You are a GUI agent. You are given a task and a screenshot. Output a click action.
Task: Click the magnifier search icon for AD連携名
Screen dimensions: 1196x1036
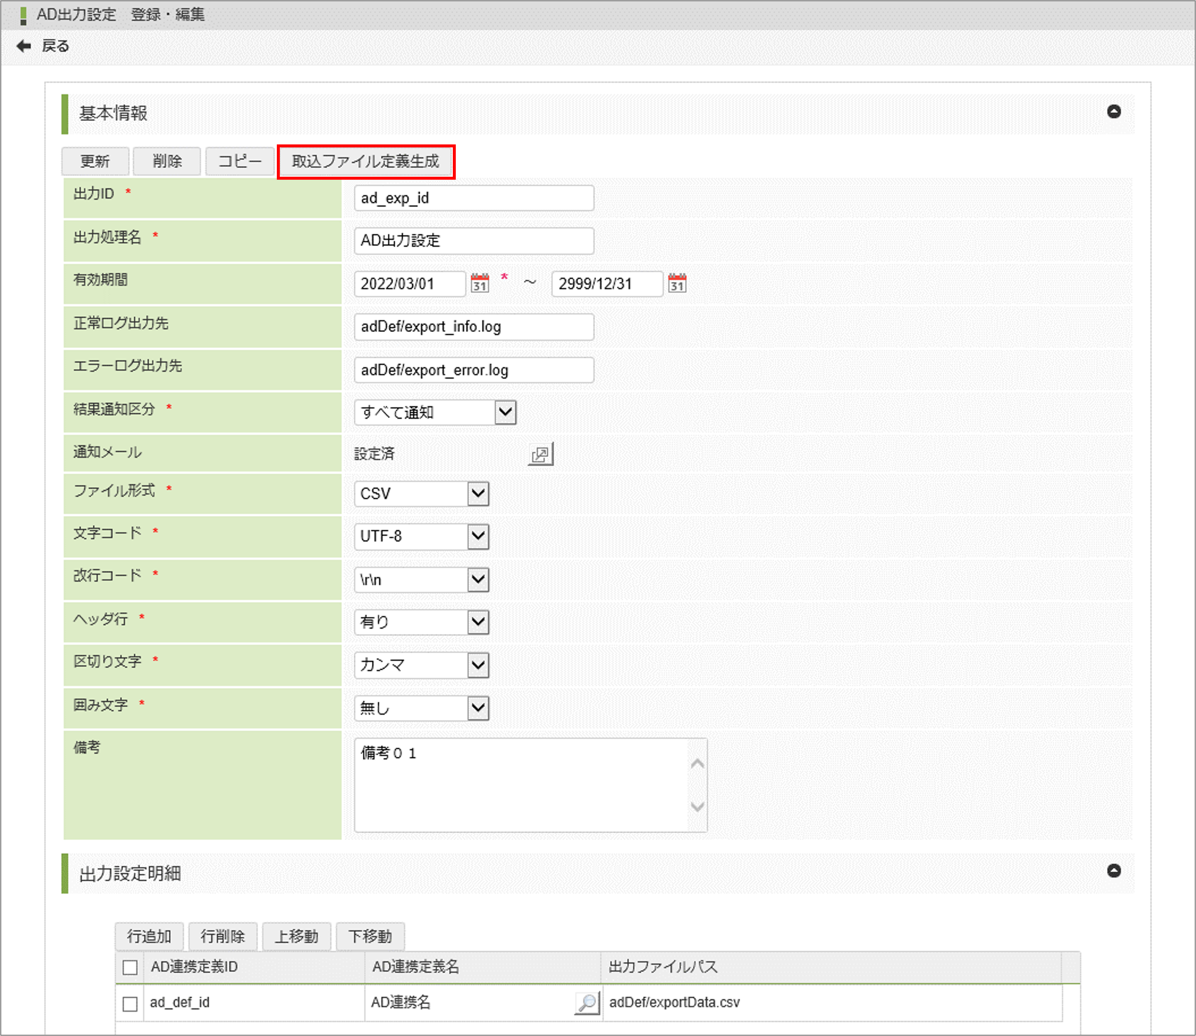click(587, 1002)
